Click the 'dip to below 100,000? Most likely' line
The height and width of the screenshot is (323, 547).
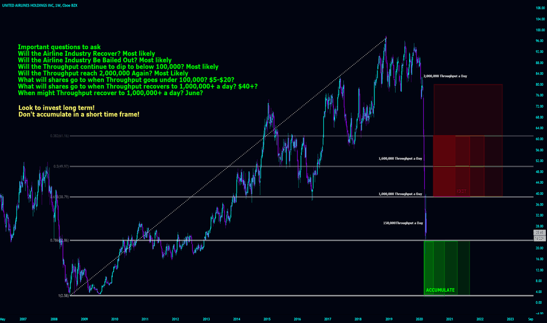click(118, 67)
